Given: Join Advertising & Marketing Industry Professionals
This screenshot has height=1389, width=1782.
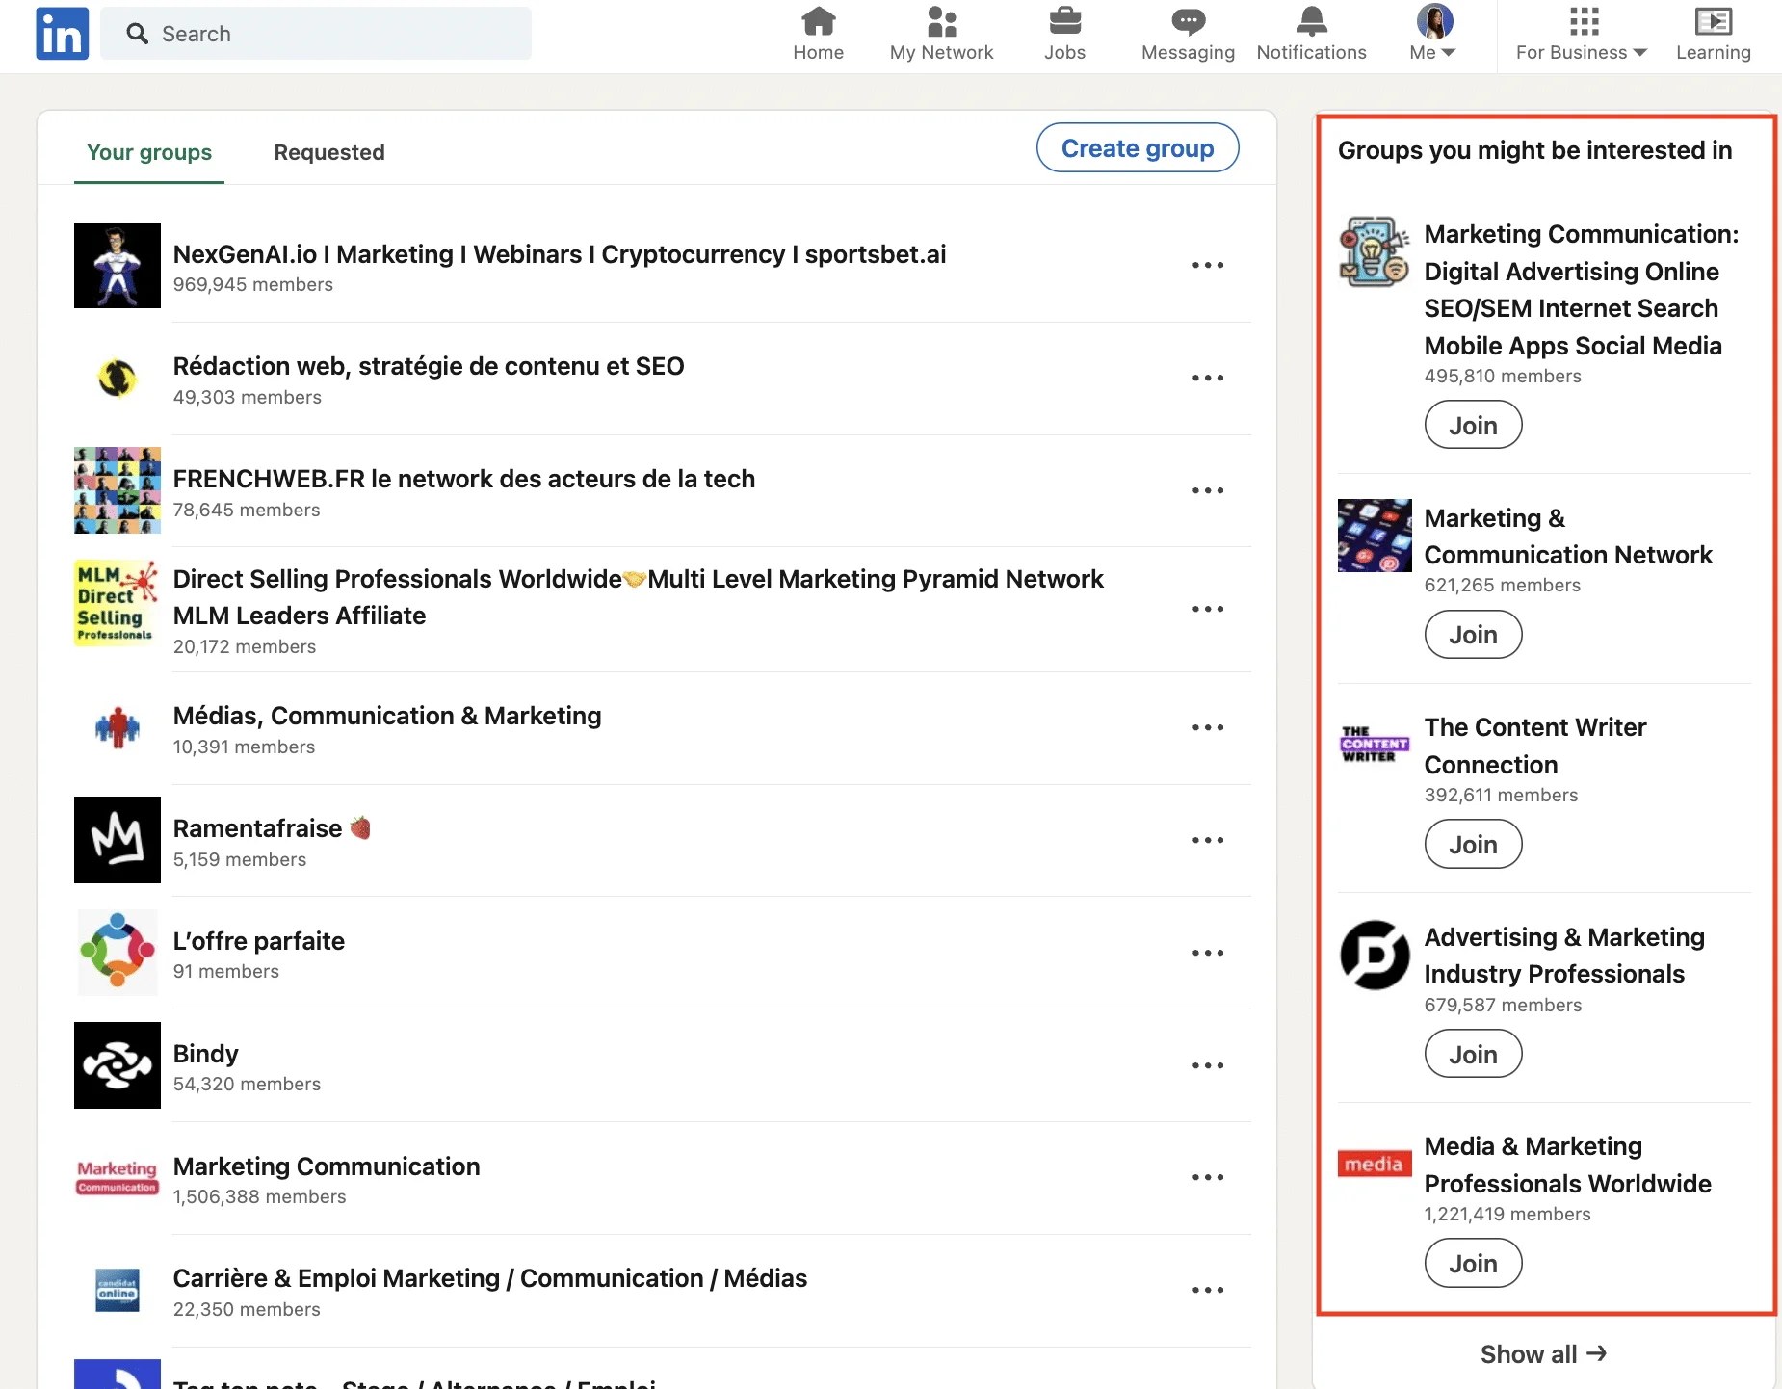Looking at the screenshot, I should point(1473,1054).
